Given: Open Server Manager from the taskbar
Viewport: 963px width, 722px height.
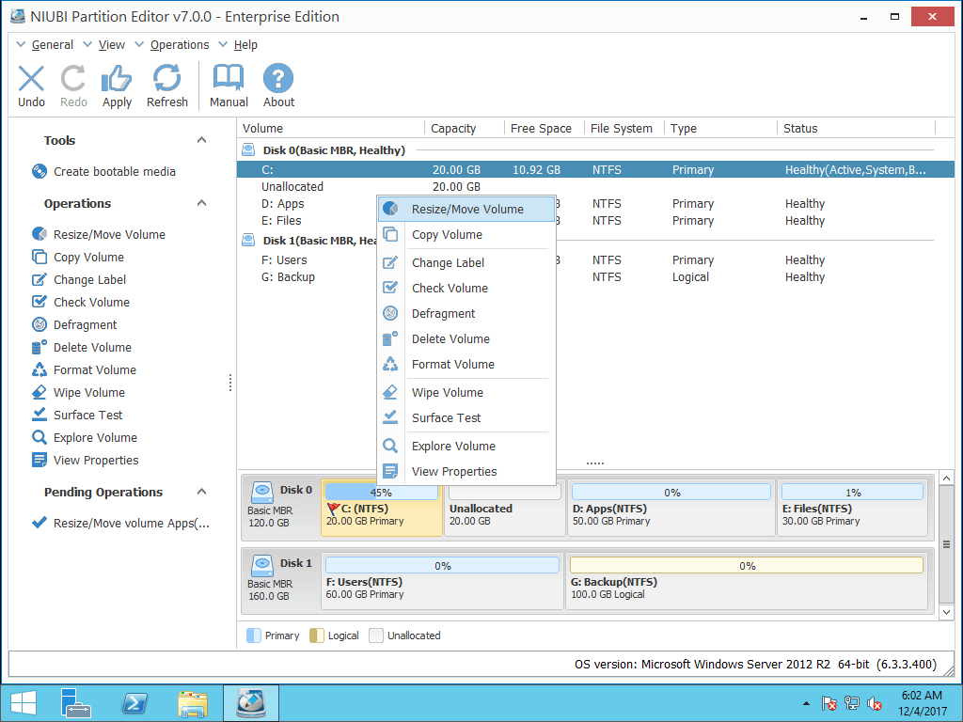Looking at the screenshot, I should (x=75, y=703).
